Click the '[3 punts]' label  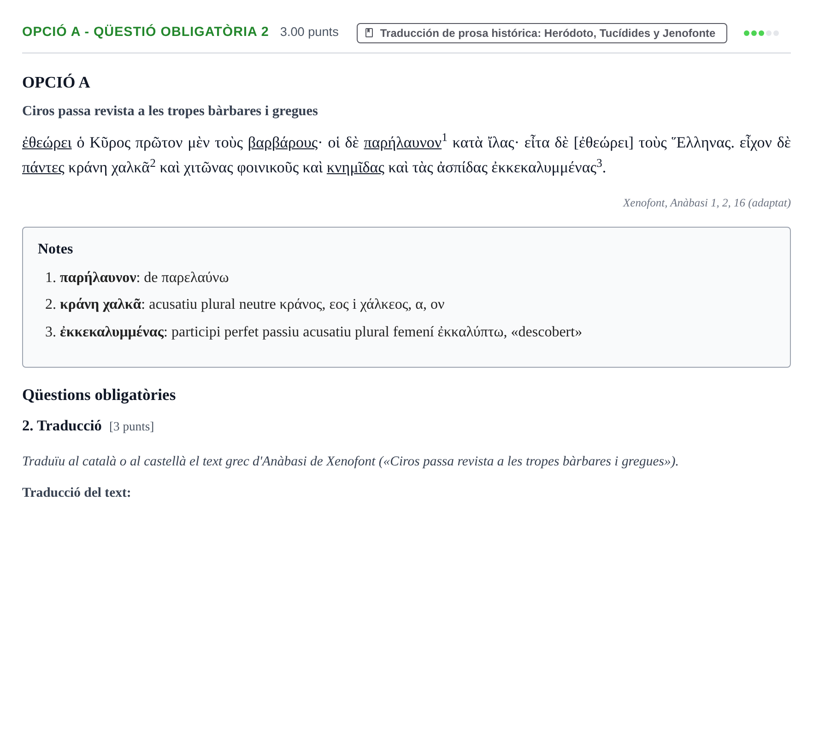click(132, 427)
